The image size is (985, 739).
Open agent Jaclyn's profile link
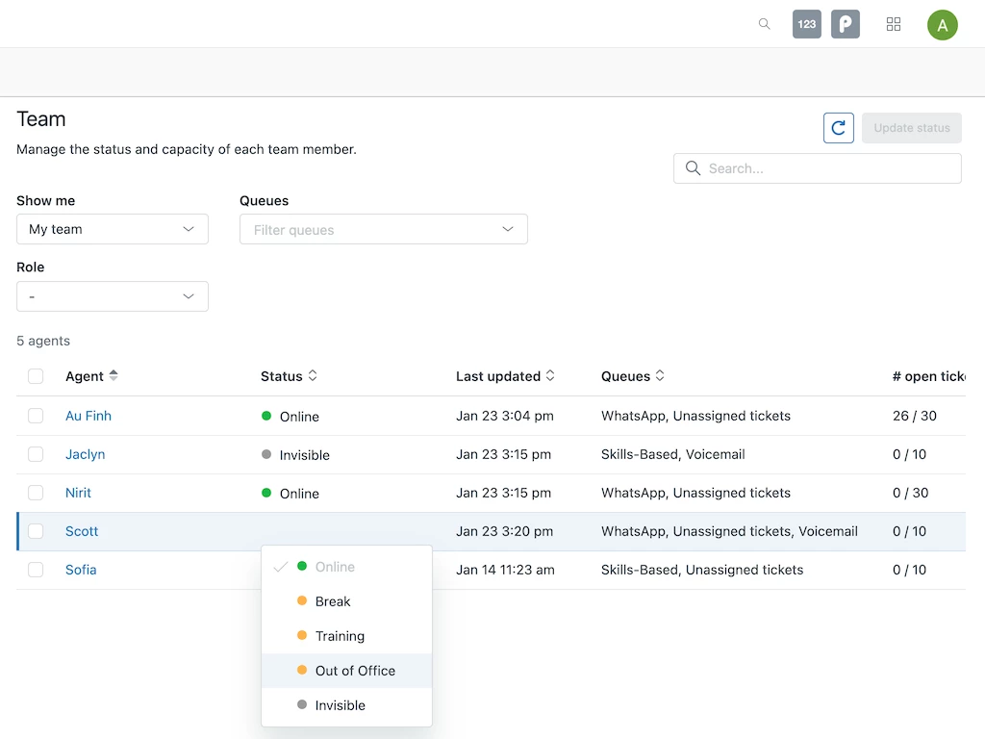click(86, 454)
